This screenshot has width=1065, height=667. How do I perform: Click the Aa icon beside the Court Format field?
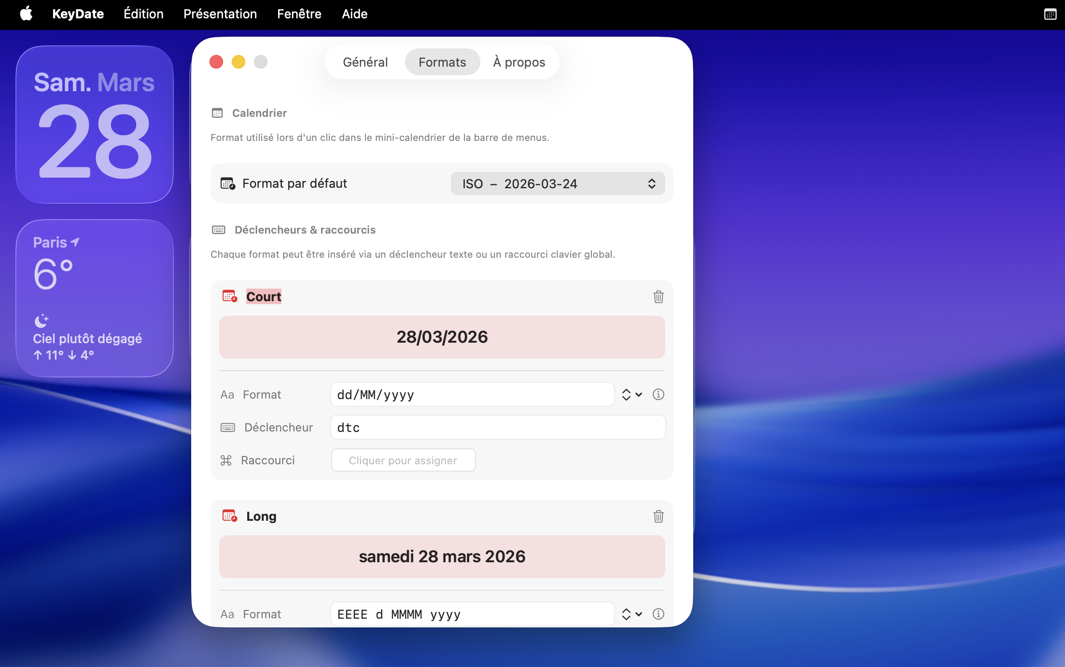[227, 394]
